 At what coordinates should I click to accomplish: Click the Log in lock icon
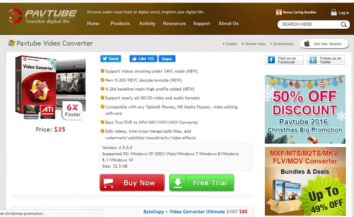click(333, 12)
